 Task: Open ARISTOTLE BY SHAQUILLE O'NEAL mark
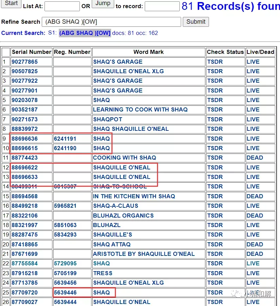click(144, 254)
